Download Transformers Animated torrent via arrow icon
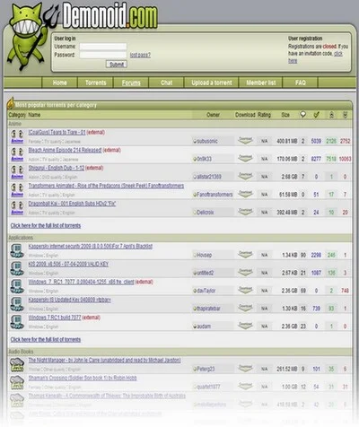 click(245, 194)
